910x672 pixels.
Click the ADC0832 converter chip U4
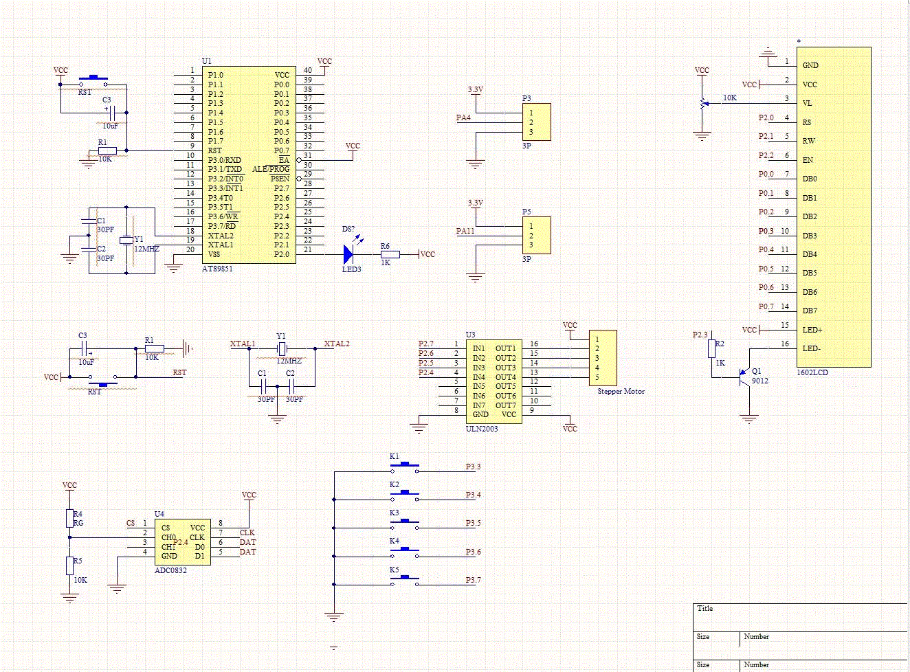coord(183,542)
